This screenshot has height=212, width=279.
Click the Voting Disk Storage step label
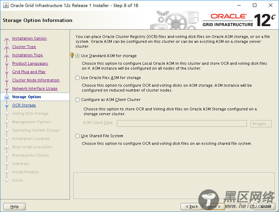pos(30,113)
